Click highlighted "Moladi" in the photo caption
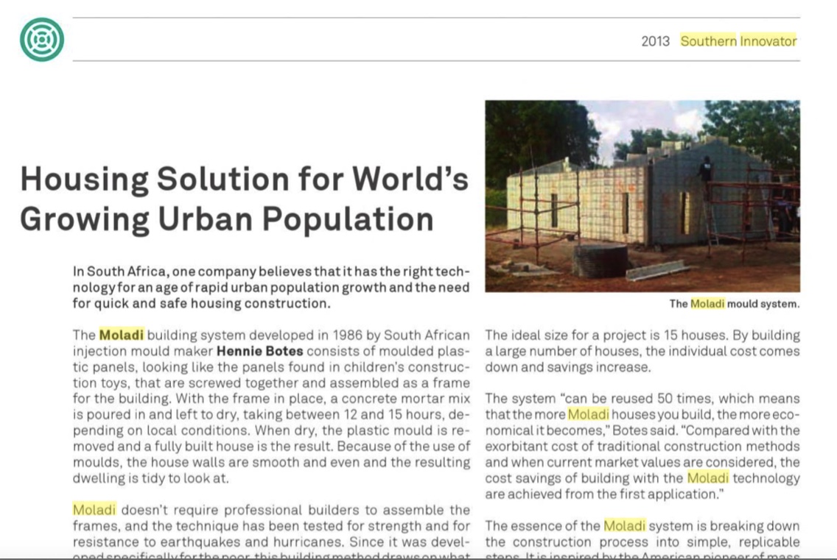Viewport: 837px width, 560px height. pos(707,304)
